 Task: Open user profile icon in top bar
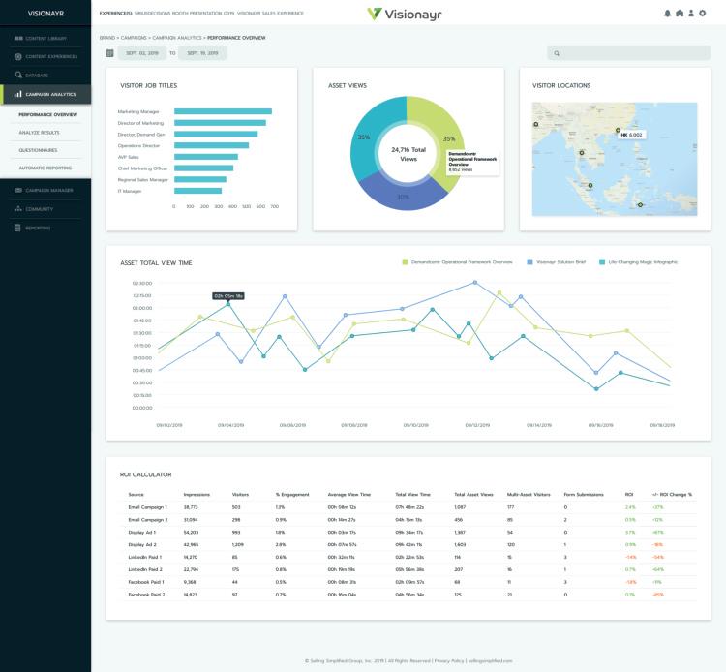tap(691, 13)
